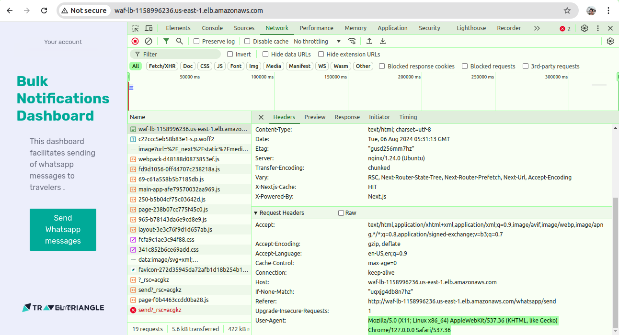
Task: Check the Disable cache option
Action: [247, 42]
